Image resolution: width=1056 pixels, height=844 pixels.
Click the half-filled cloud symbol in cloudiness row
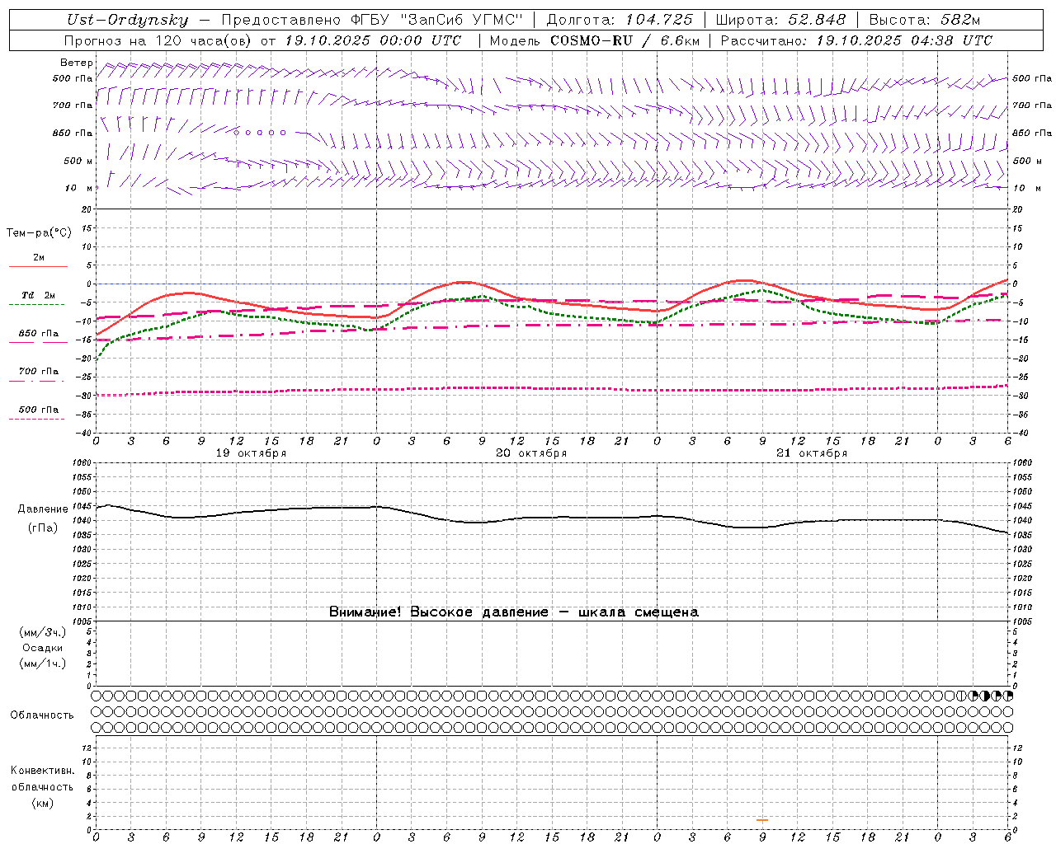click(985, 696)
